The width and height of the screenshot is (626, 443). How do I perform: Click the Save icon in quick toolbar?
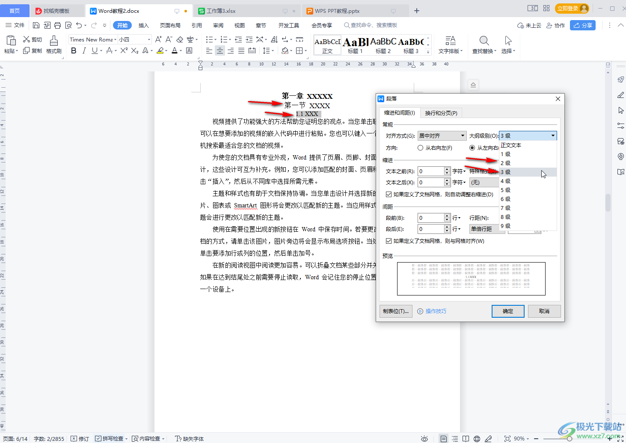(x=36, y=25)
